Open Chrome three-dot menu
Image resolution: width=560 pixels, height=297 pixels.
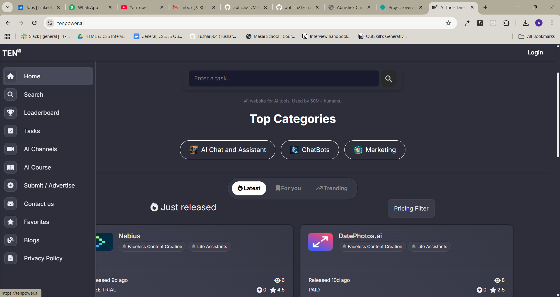pos(552,23)
